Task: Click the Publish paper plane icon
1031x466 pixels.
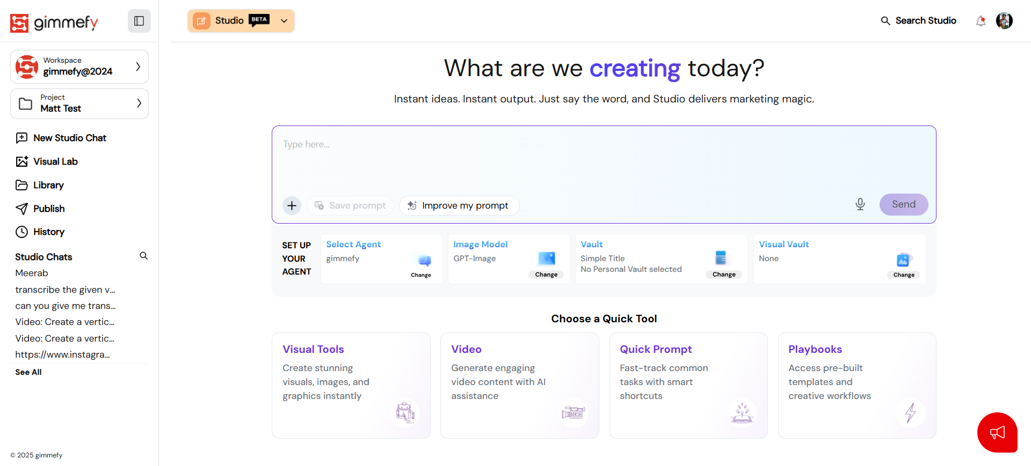Action: tap(21, 209)
